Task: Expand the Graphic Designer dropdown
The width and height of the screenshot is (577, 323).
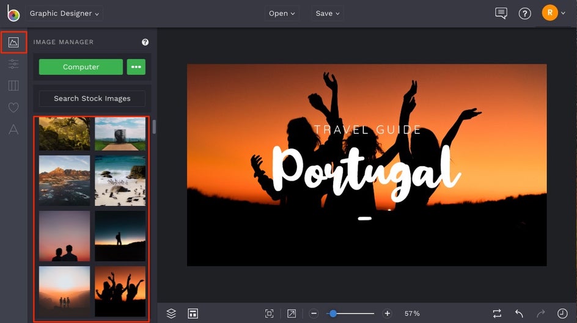Action: (x=64, y=13)
